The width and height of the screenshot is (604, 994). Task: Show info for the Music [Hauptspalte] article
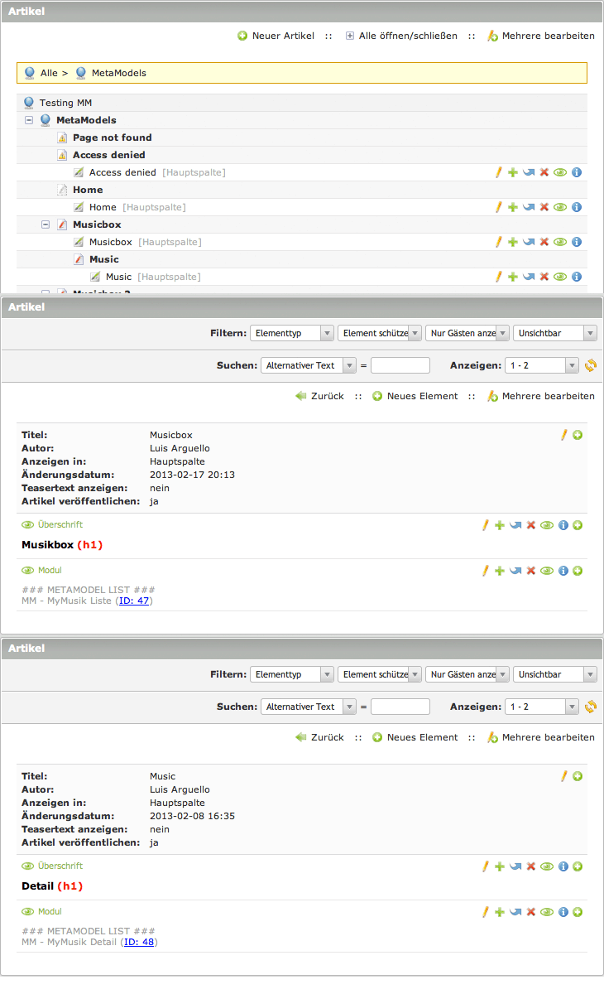click(x=577, y=277)
